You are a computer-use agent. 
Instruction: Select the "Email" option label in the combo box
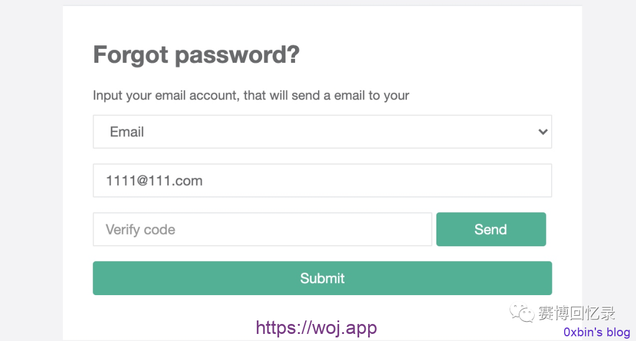point(127,132)
